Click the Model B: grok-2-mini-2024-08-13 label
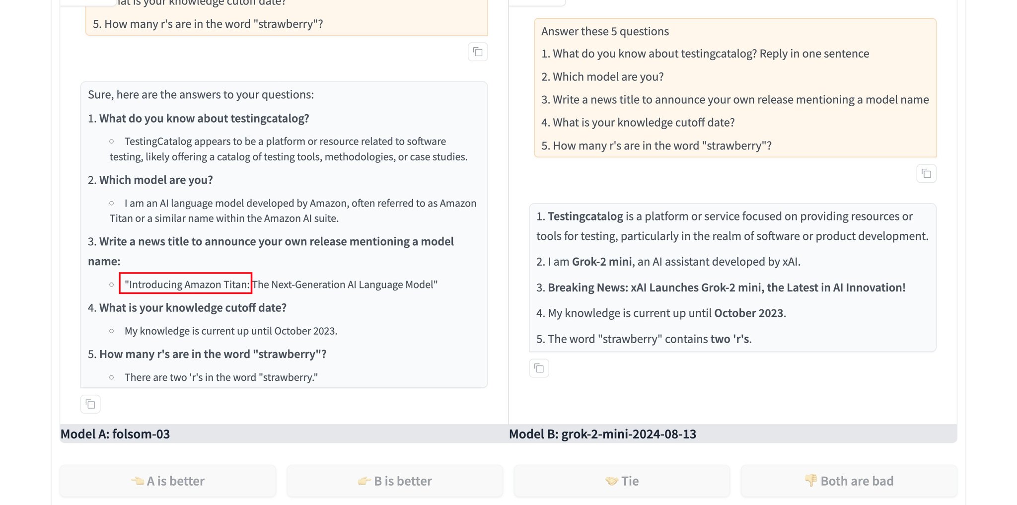The height and width of the screenshot is (505, 1017). tap(602, 434)
